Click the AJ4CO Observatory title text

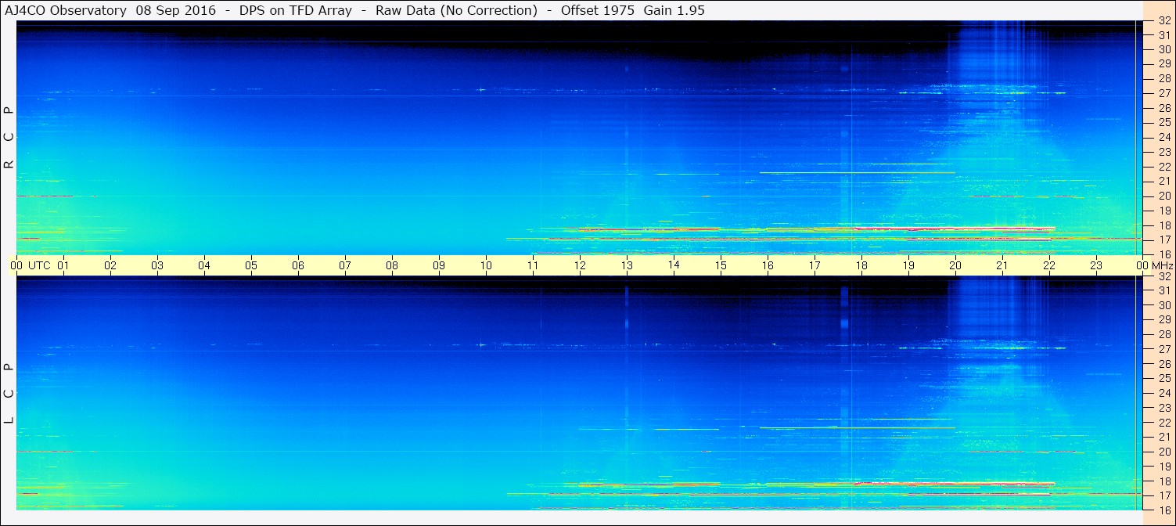pyautogui.click(x=65, y=11)
